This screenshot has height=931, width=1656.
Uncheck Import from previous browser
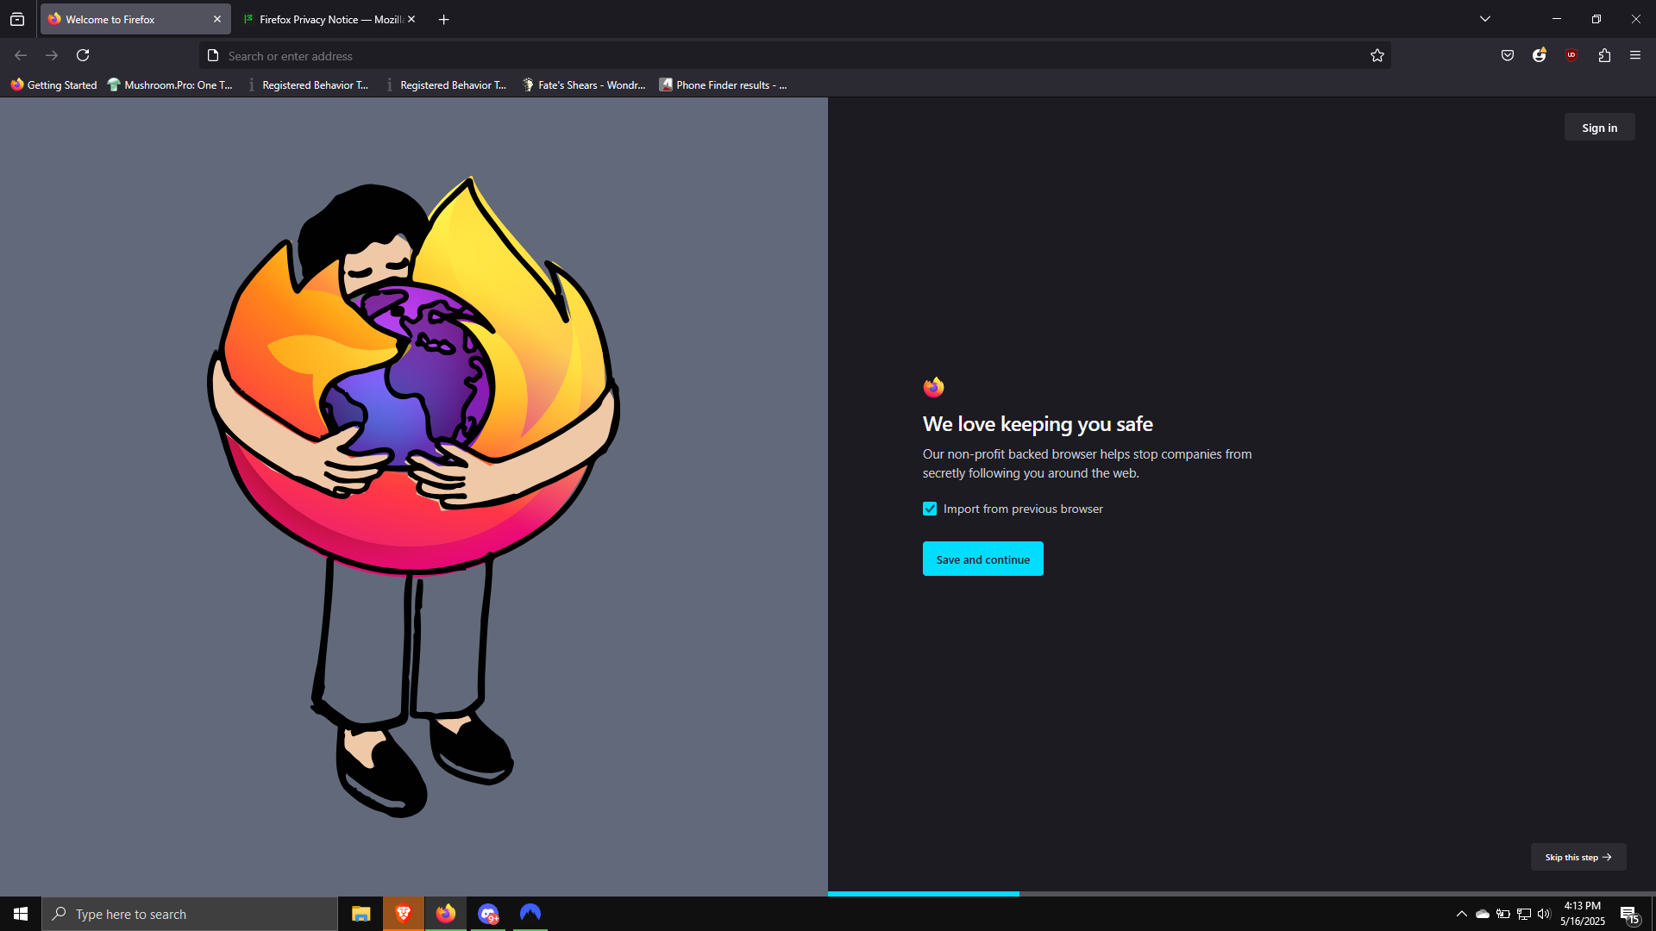pyautogui.click(x=930, y=509)
